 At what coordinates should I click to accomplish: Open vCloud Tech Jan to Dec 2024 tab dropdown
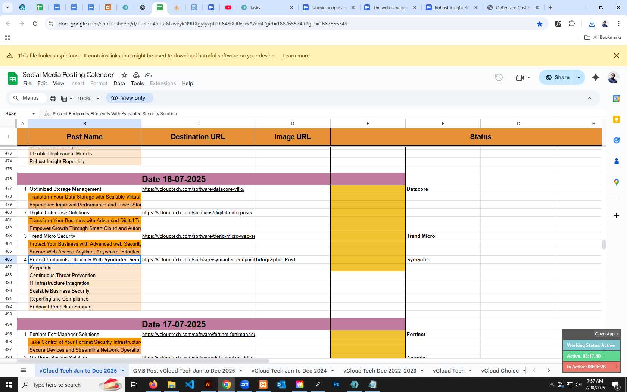tap(333, 371)
